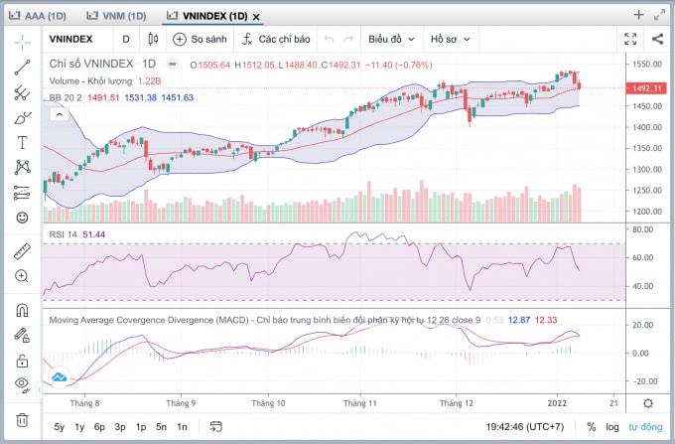This screenshot has width=675, height=444.
Task: Expand the Biểu đồ dropdown
Action: click(x=391, y=39)
